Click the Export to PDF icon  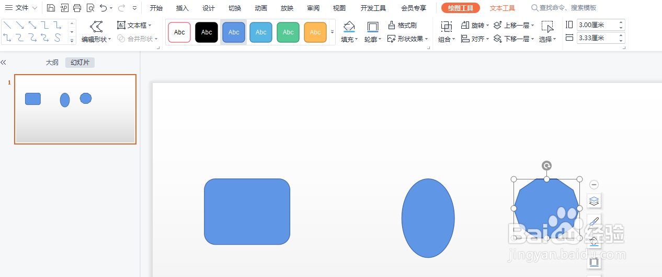tap(64, 8)
